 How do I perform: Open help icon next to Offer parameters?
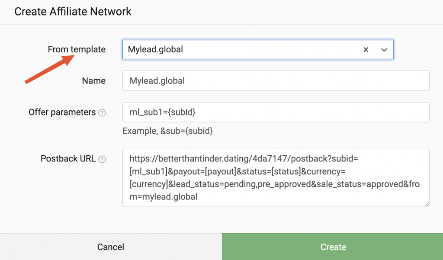(102, 113)
